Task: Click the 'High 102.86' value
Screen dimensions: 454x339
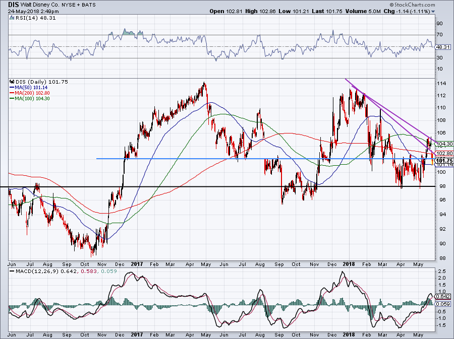Action: (x=260, y=11)
